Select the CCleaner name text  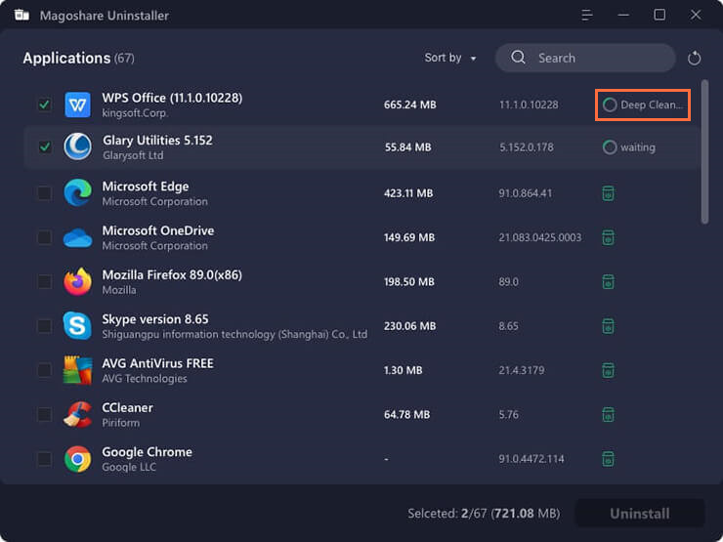click(x=127, y=408)
